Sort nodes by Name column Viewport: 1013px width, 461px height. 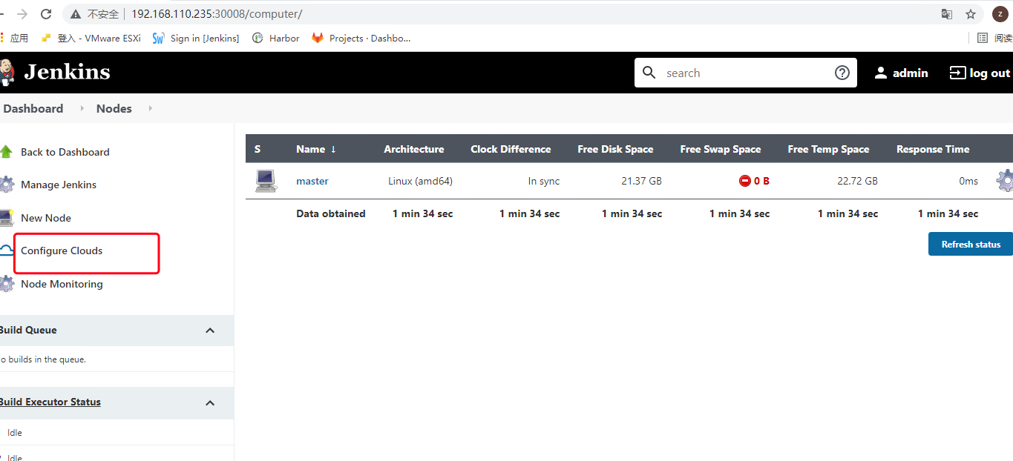[x=316, y=149]
